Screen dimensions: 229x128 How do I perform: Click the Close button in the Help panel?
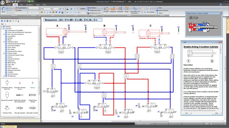click(x=216, y=113)
